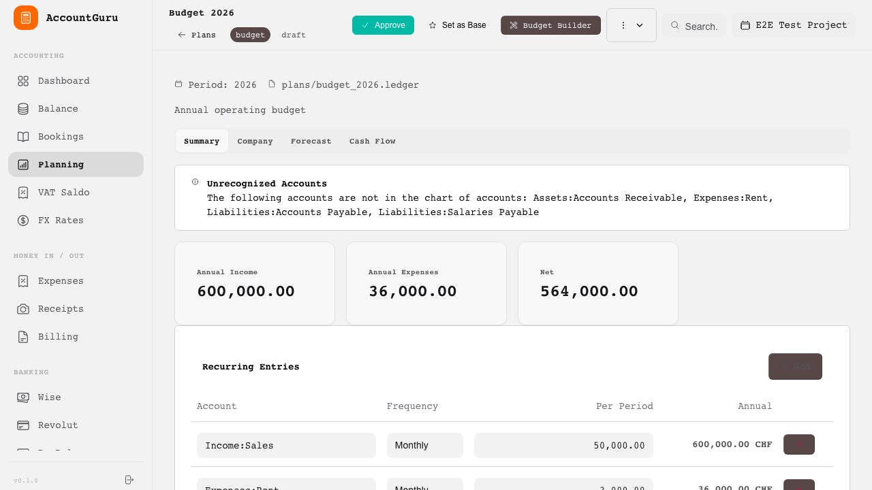
Task: Open FX Rates page
Action: (x=61, y=220)
